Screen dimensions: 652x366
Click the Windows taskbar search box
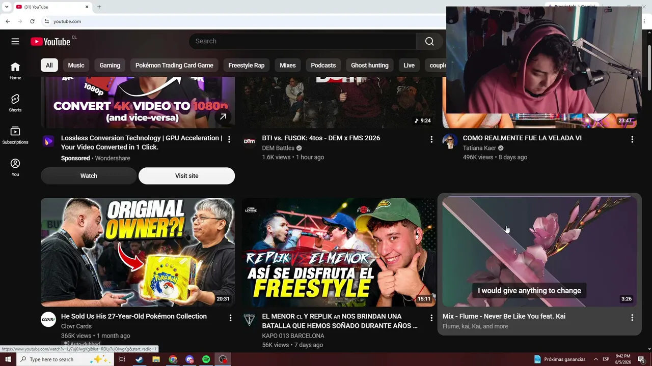pyautogui.click(x=65, y=359)
